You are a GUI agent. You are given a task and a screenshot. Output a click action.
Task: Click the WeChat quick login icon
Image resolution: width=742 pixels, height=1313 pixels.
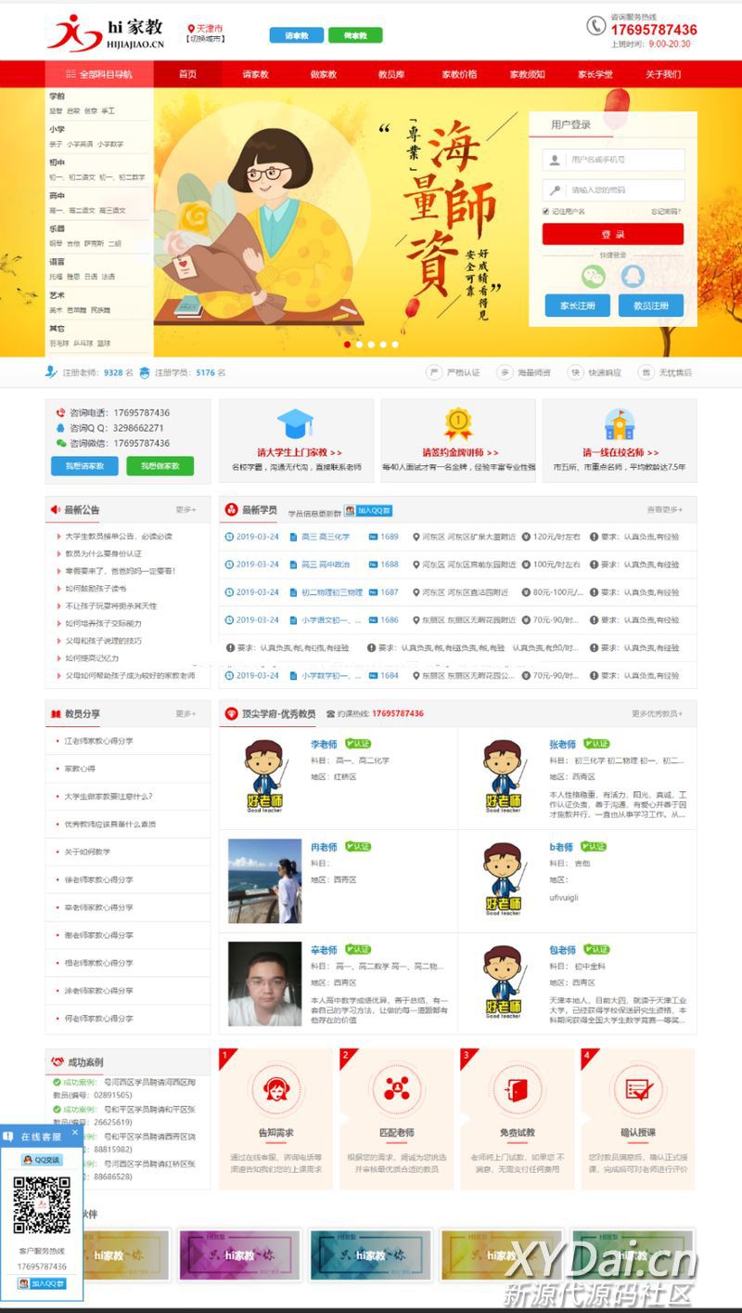pos(593,275)
